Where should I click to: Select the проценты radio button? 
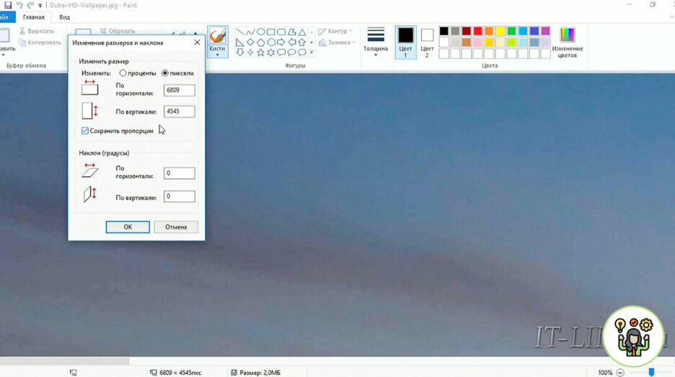pyautogui.click(x=123, y=73)
